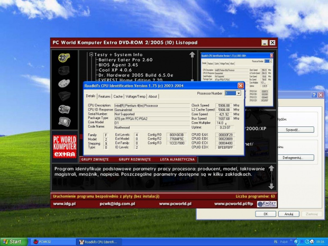Switch to the Features tab
This screenshot has height=246, width=328.
tap(104, 96)
